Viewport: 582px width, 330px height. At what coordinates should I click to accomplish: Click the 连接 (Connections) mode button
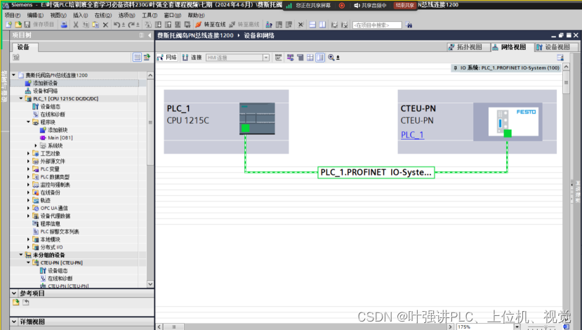point(192,58)
